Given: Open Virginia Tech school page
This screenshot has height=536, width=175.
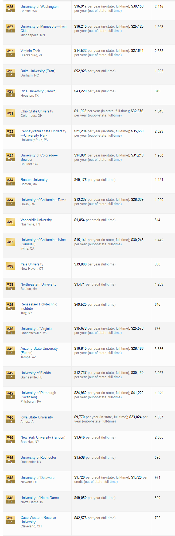Looking at the screenshot, I should click(x=30, y=51).
